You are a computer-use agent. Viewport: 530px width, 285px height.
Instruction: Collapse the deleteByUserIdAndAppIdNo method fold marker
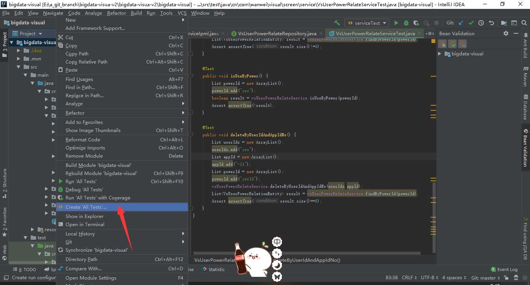point(191,135)
